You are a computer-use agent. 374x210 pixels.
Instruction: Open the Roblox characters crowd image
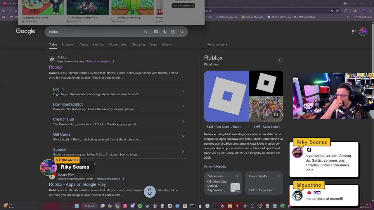click(x=266, y=109)
